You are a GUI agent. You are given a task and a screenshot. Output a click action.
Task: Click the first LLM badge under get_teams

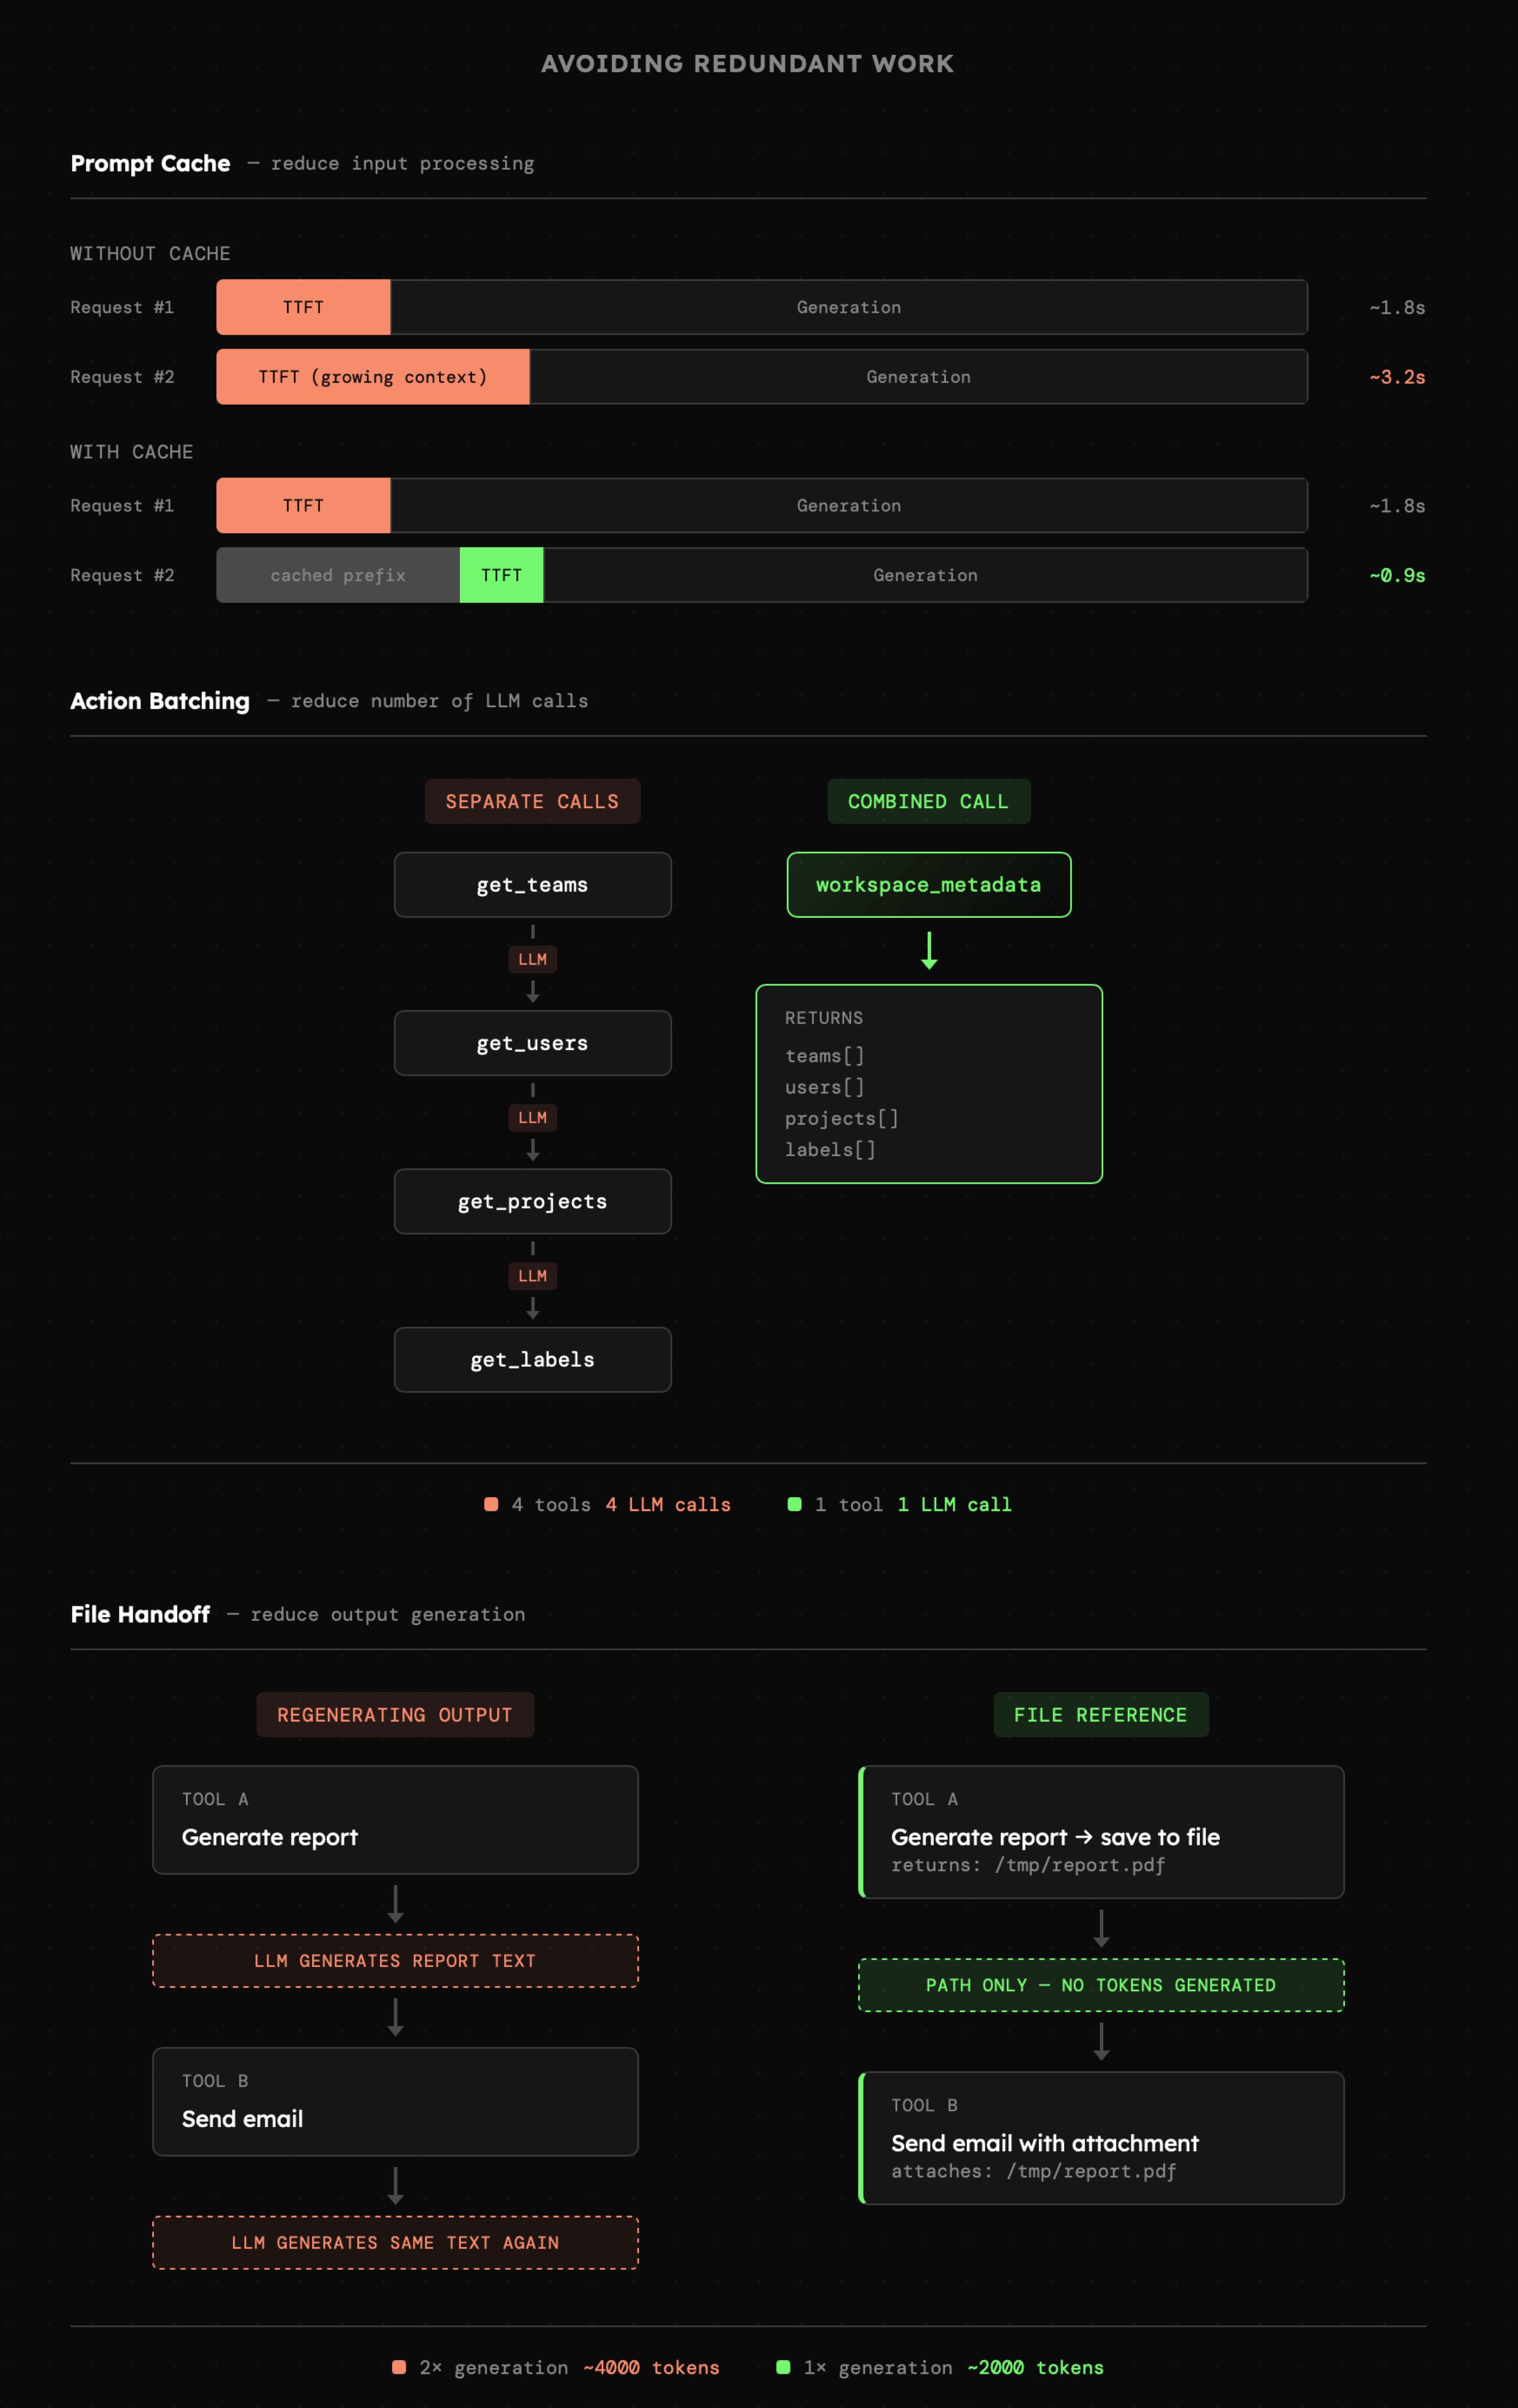click(532, 959)
